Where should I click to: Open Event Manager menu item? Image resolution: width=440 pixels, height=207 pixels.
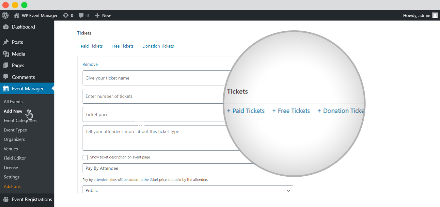click(27, 89)
